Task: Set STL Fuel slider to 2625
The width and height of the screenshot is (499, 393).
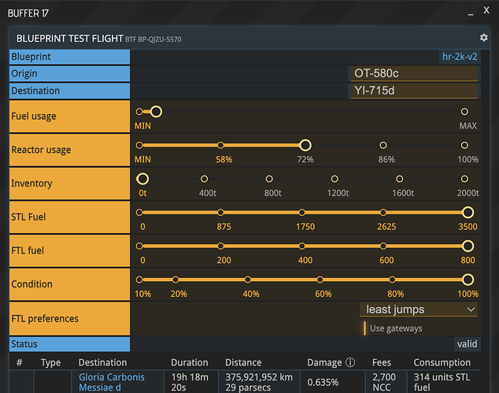Action: click(383, 213)
